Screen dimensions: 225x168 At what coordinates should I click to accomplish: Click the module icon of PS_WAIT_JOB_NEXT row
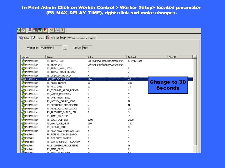pyautogui.click(x=23, y=124)
